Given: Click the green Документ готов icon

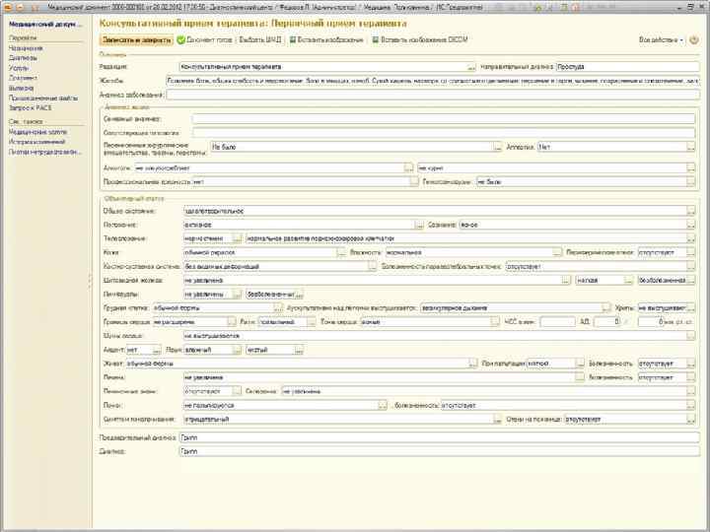Looking at the screenshot, I should pyautogui.click(x=181, y=40).
